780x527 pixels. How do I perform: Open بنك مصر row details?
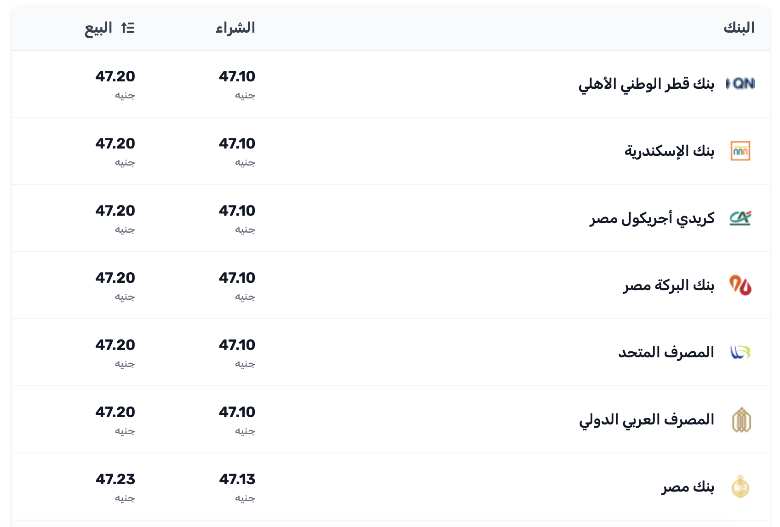tap(688, 487)
